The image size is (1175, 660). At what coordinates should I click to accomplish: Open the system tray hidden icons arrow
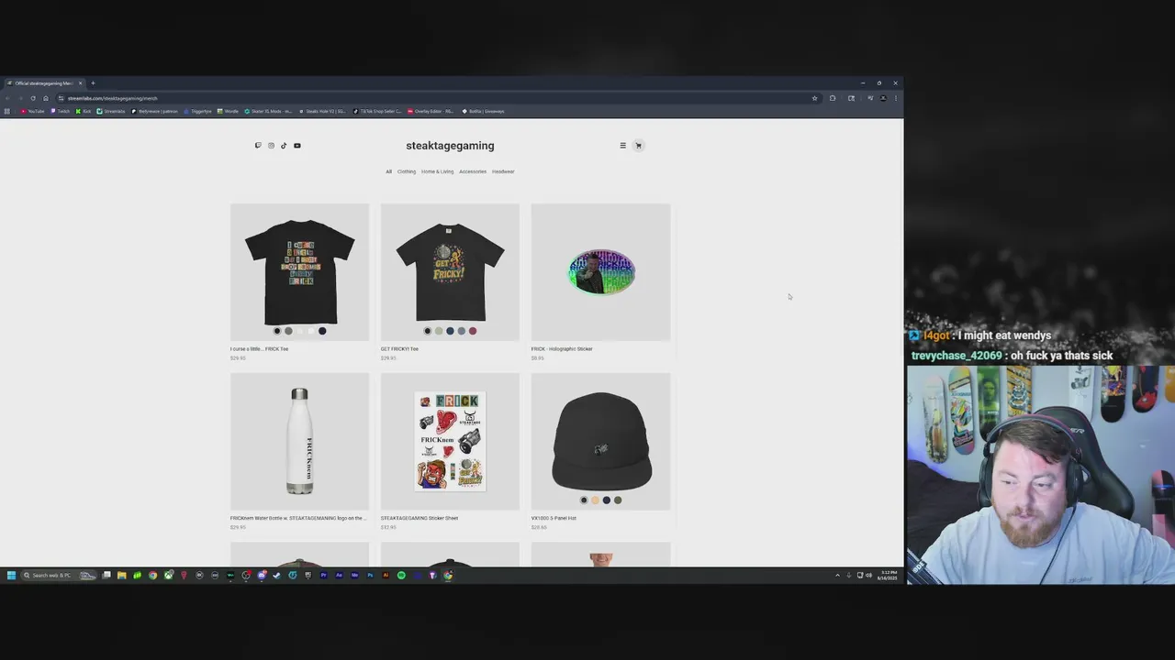point(837,576)
